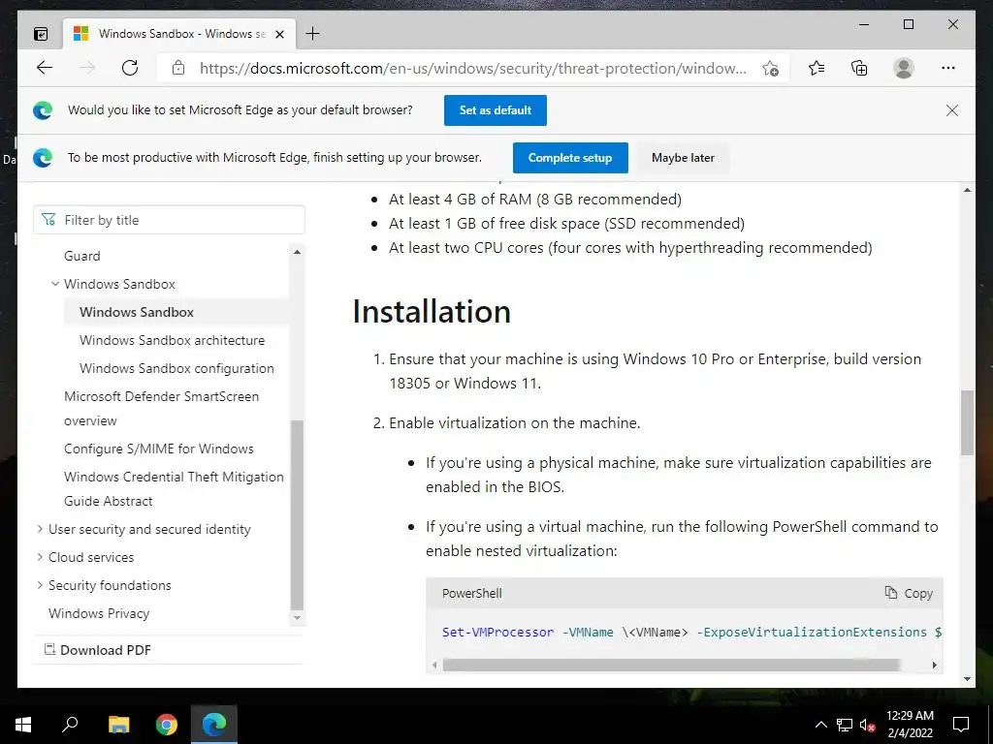Open the profile avatar icon
993x744 pixels.
[904, 68]
